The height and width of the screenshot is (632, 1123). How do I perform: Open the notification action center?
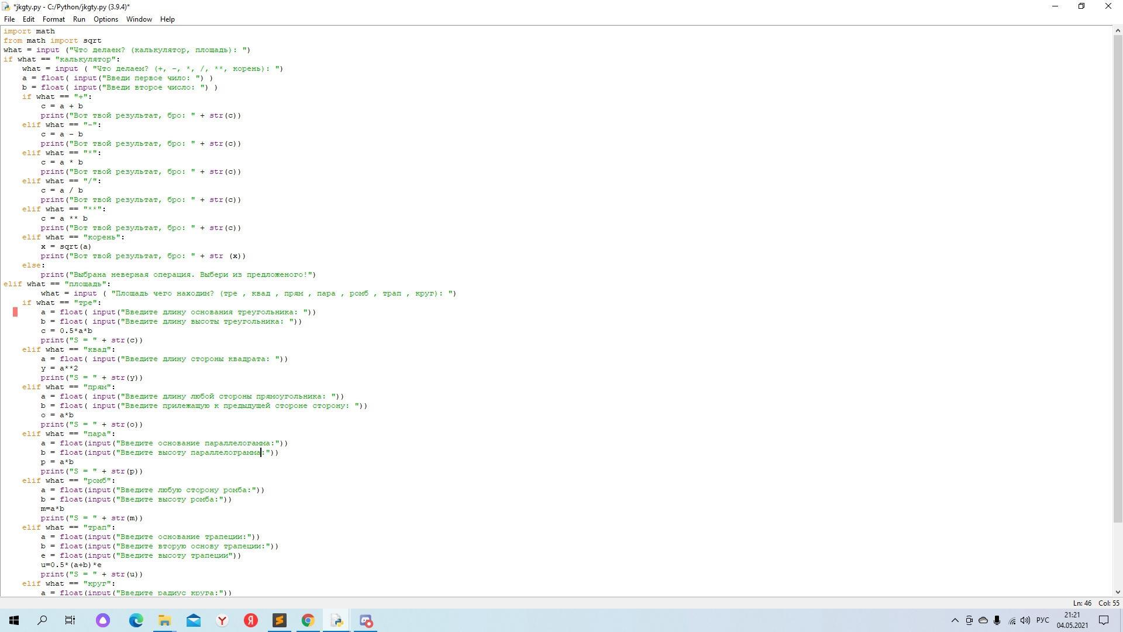[x=1104, y=620]
